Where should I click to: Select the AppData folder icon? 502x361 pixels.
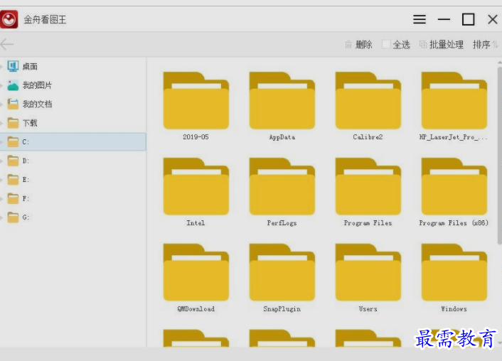(x=282, y=100)
